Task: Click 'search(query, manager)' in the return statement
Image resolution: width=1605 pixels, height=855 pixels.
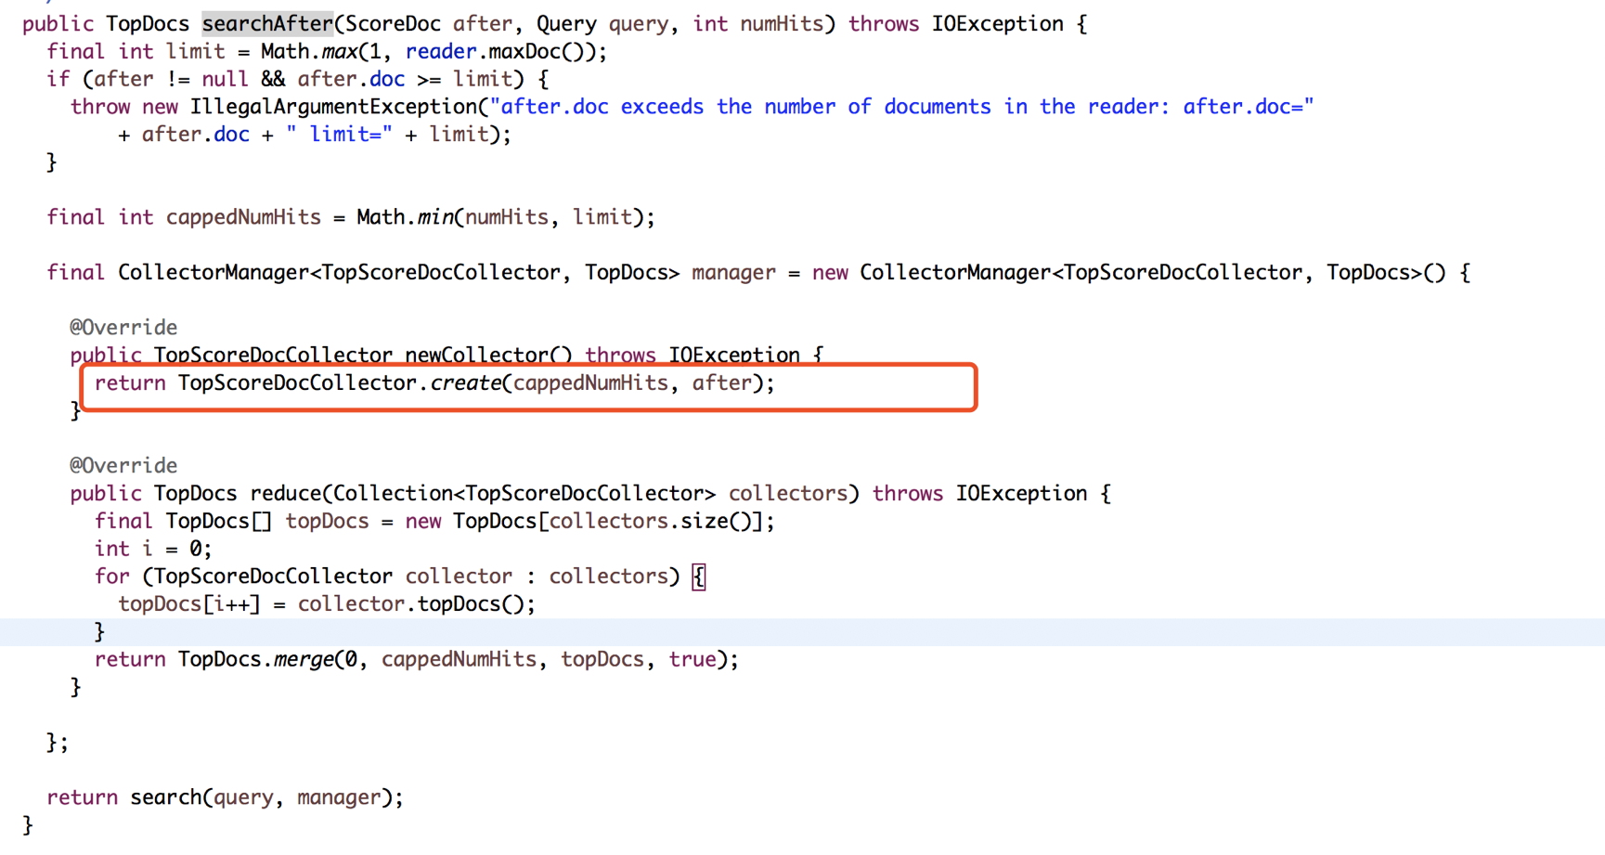Action: (261, 798)
